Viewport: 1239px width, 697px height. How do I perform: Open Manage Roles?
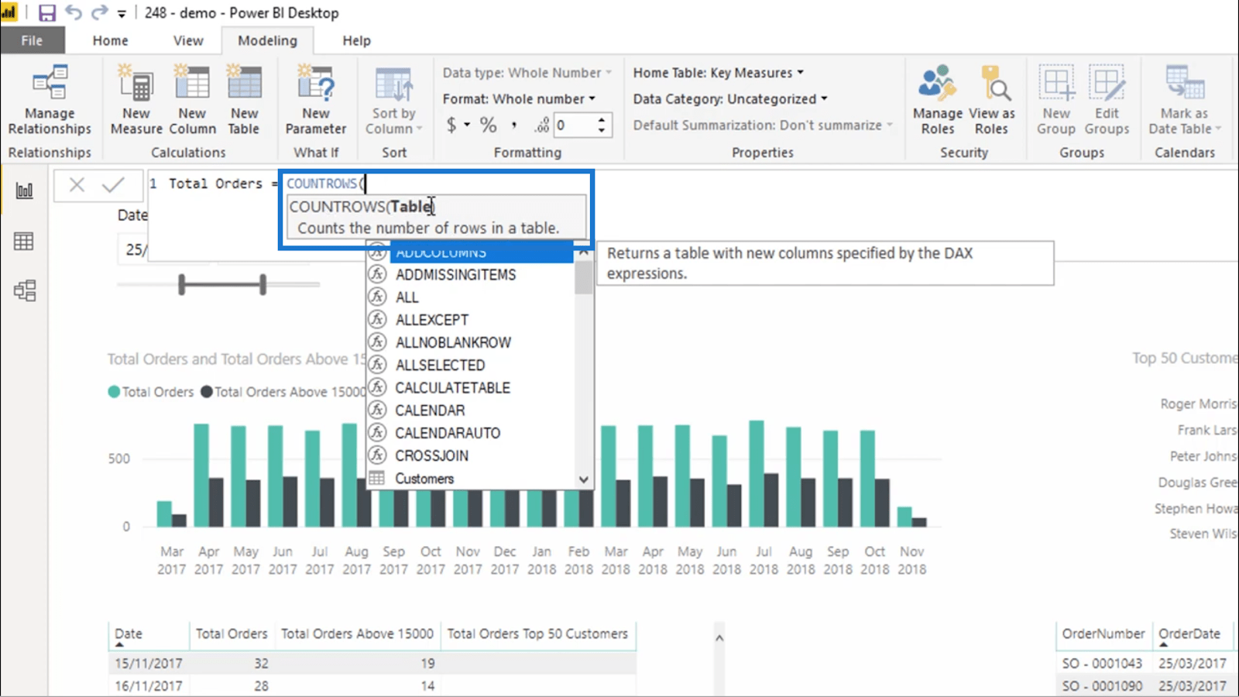pos(937,101)
